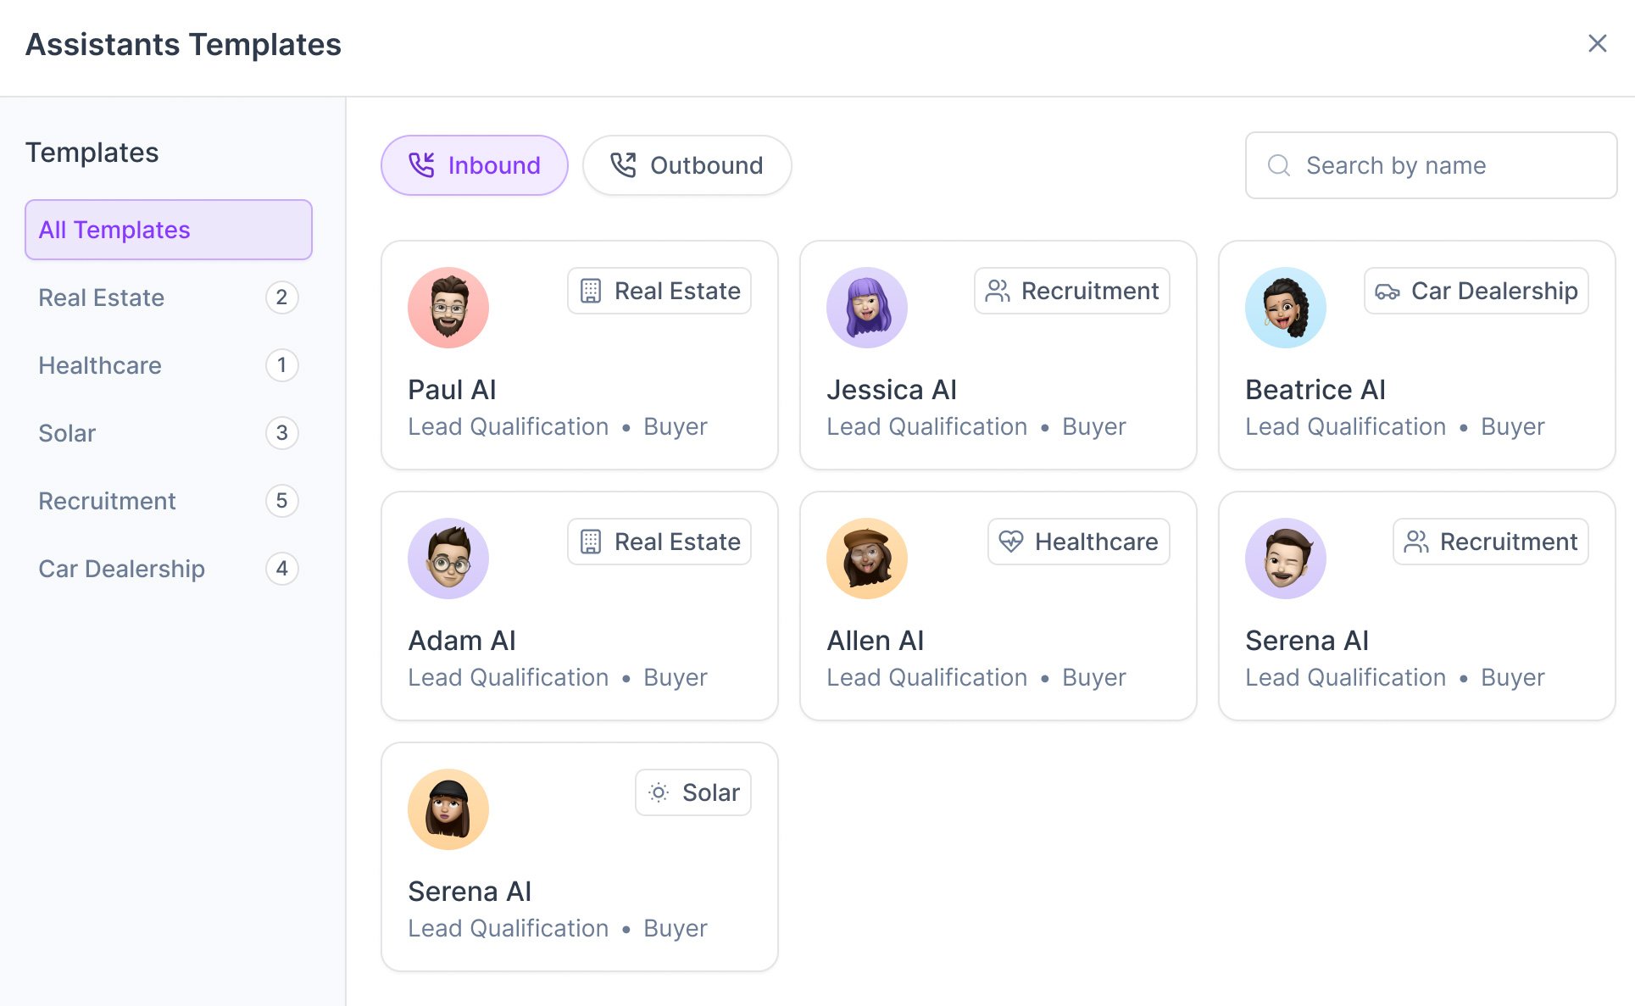Click the people icon on Jessica AI's Recruitment badge
This screenshot has width=1635, height=1006.
tap(998, 291)
